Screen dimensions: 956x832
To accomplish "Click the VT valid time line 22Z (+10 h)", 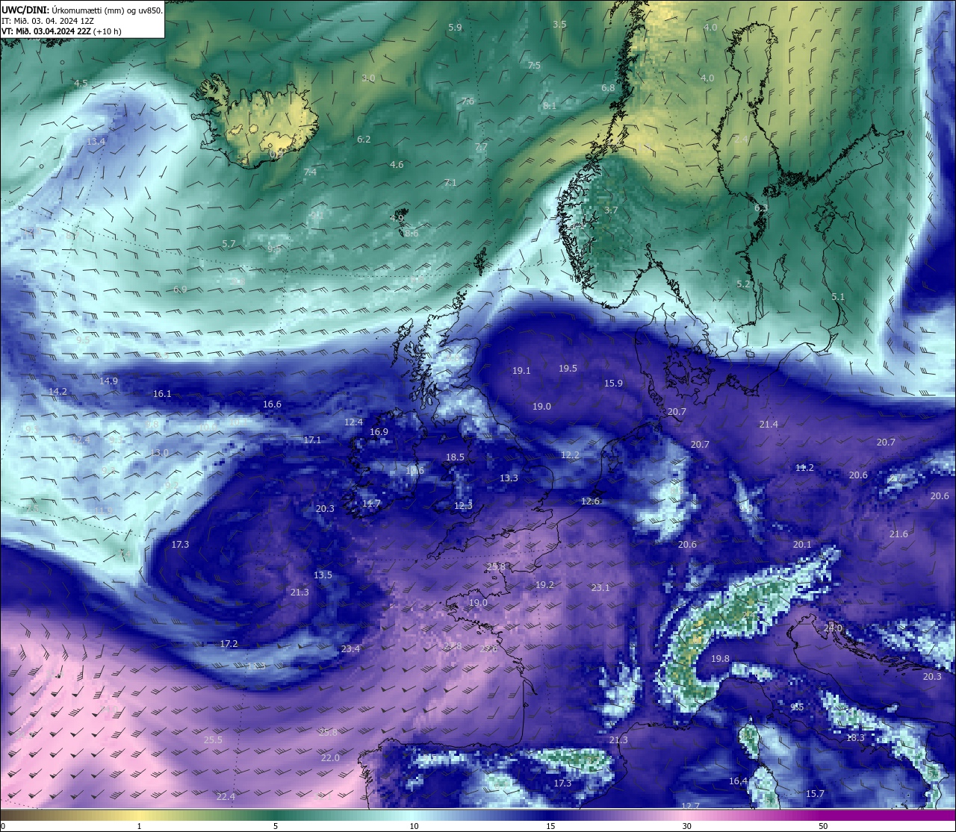I will [x=61, y=31].
